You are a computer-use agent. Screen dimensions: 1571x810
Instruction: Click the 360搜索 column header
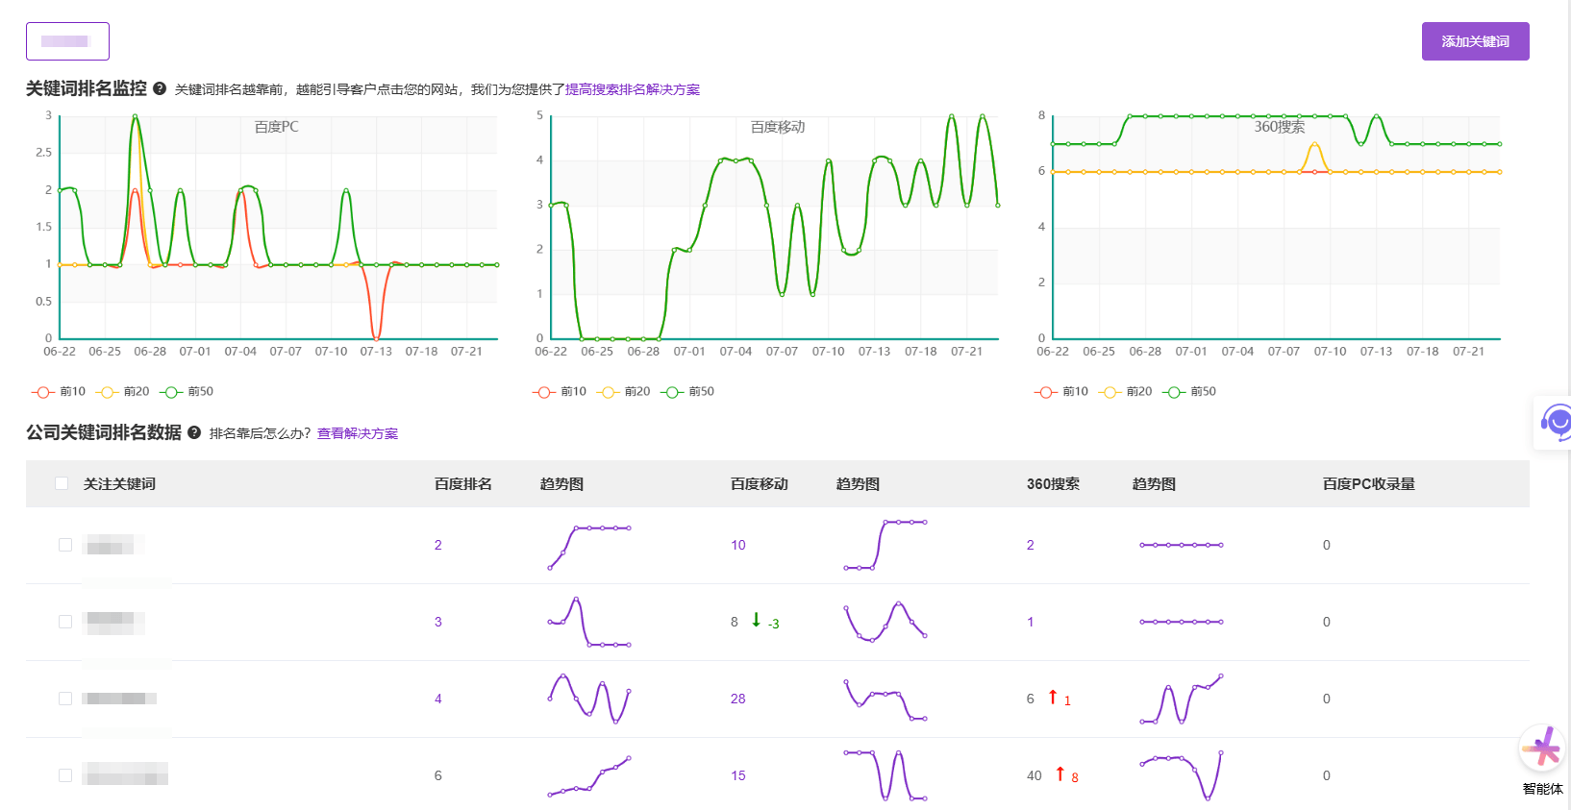pos(1053,484)
